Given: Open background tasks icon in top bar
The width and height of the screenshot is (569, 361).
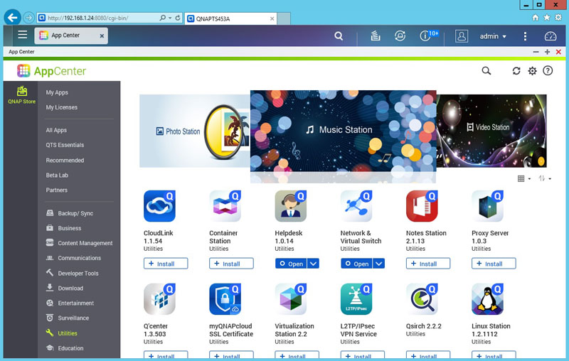Looking at the screenshot, I should [x=376, y=36].
